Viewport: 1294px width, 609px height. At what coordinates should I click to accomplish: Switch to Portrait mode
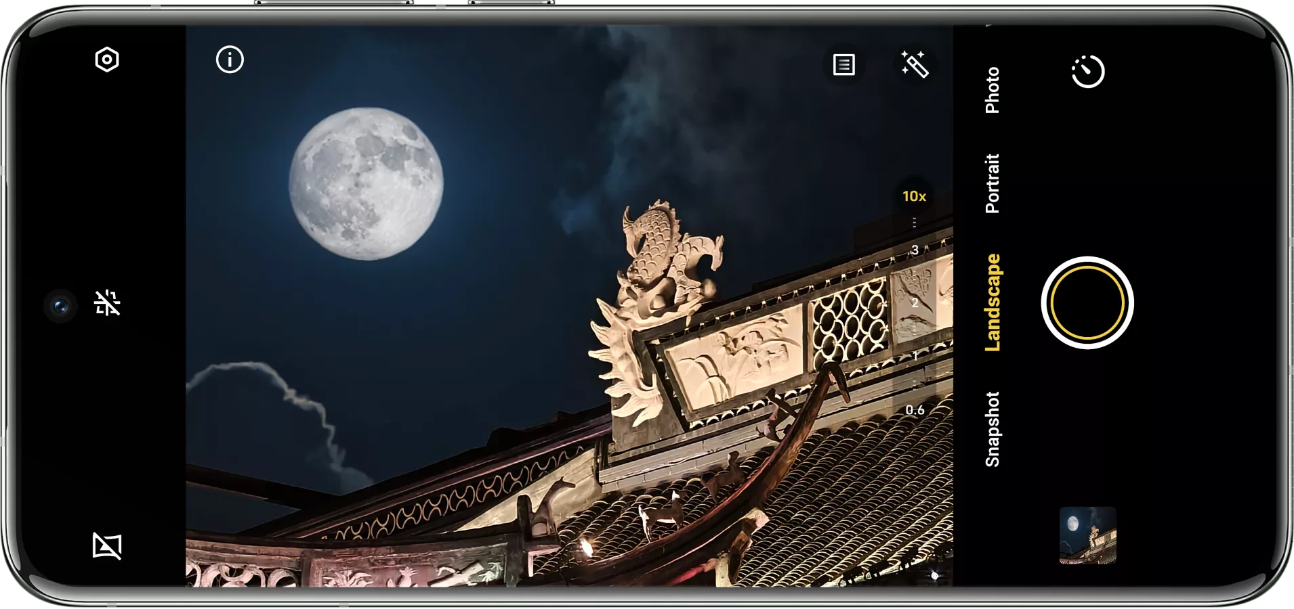click(x=992, y=183)
